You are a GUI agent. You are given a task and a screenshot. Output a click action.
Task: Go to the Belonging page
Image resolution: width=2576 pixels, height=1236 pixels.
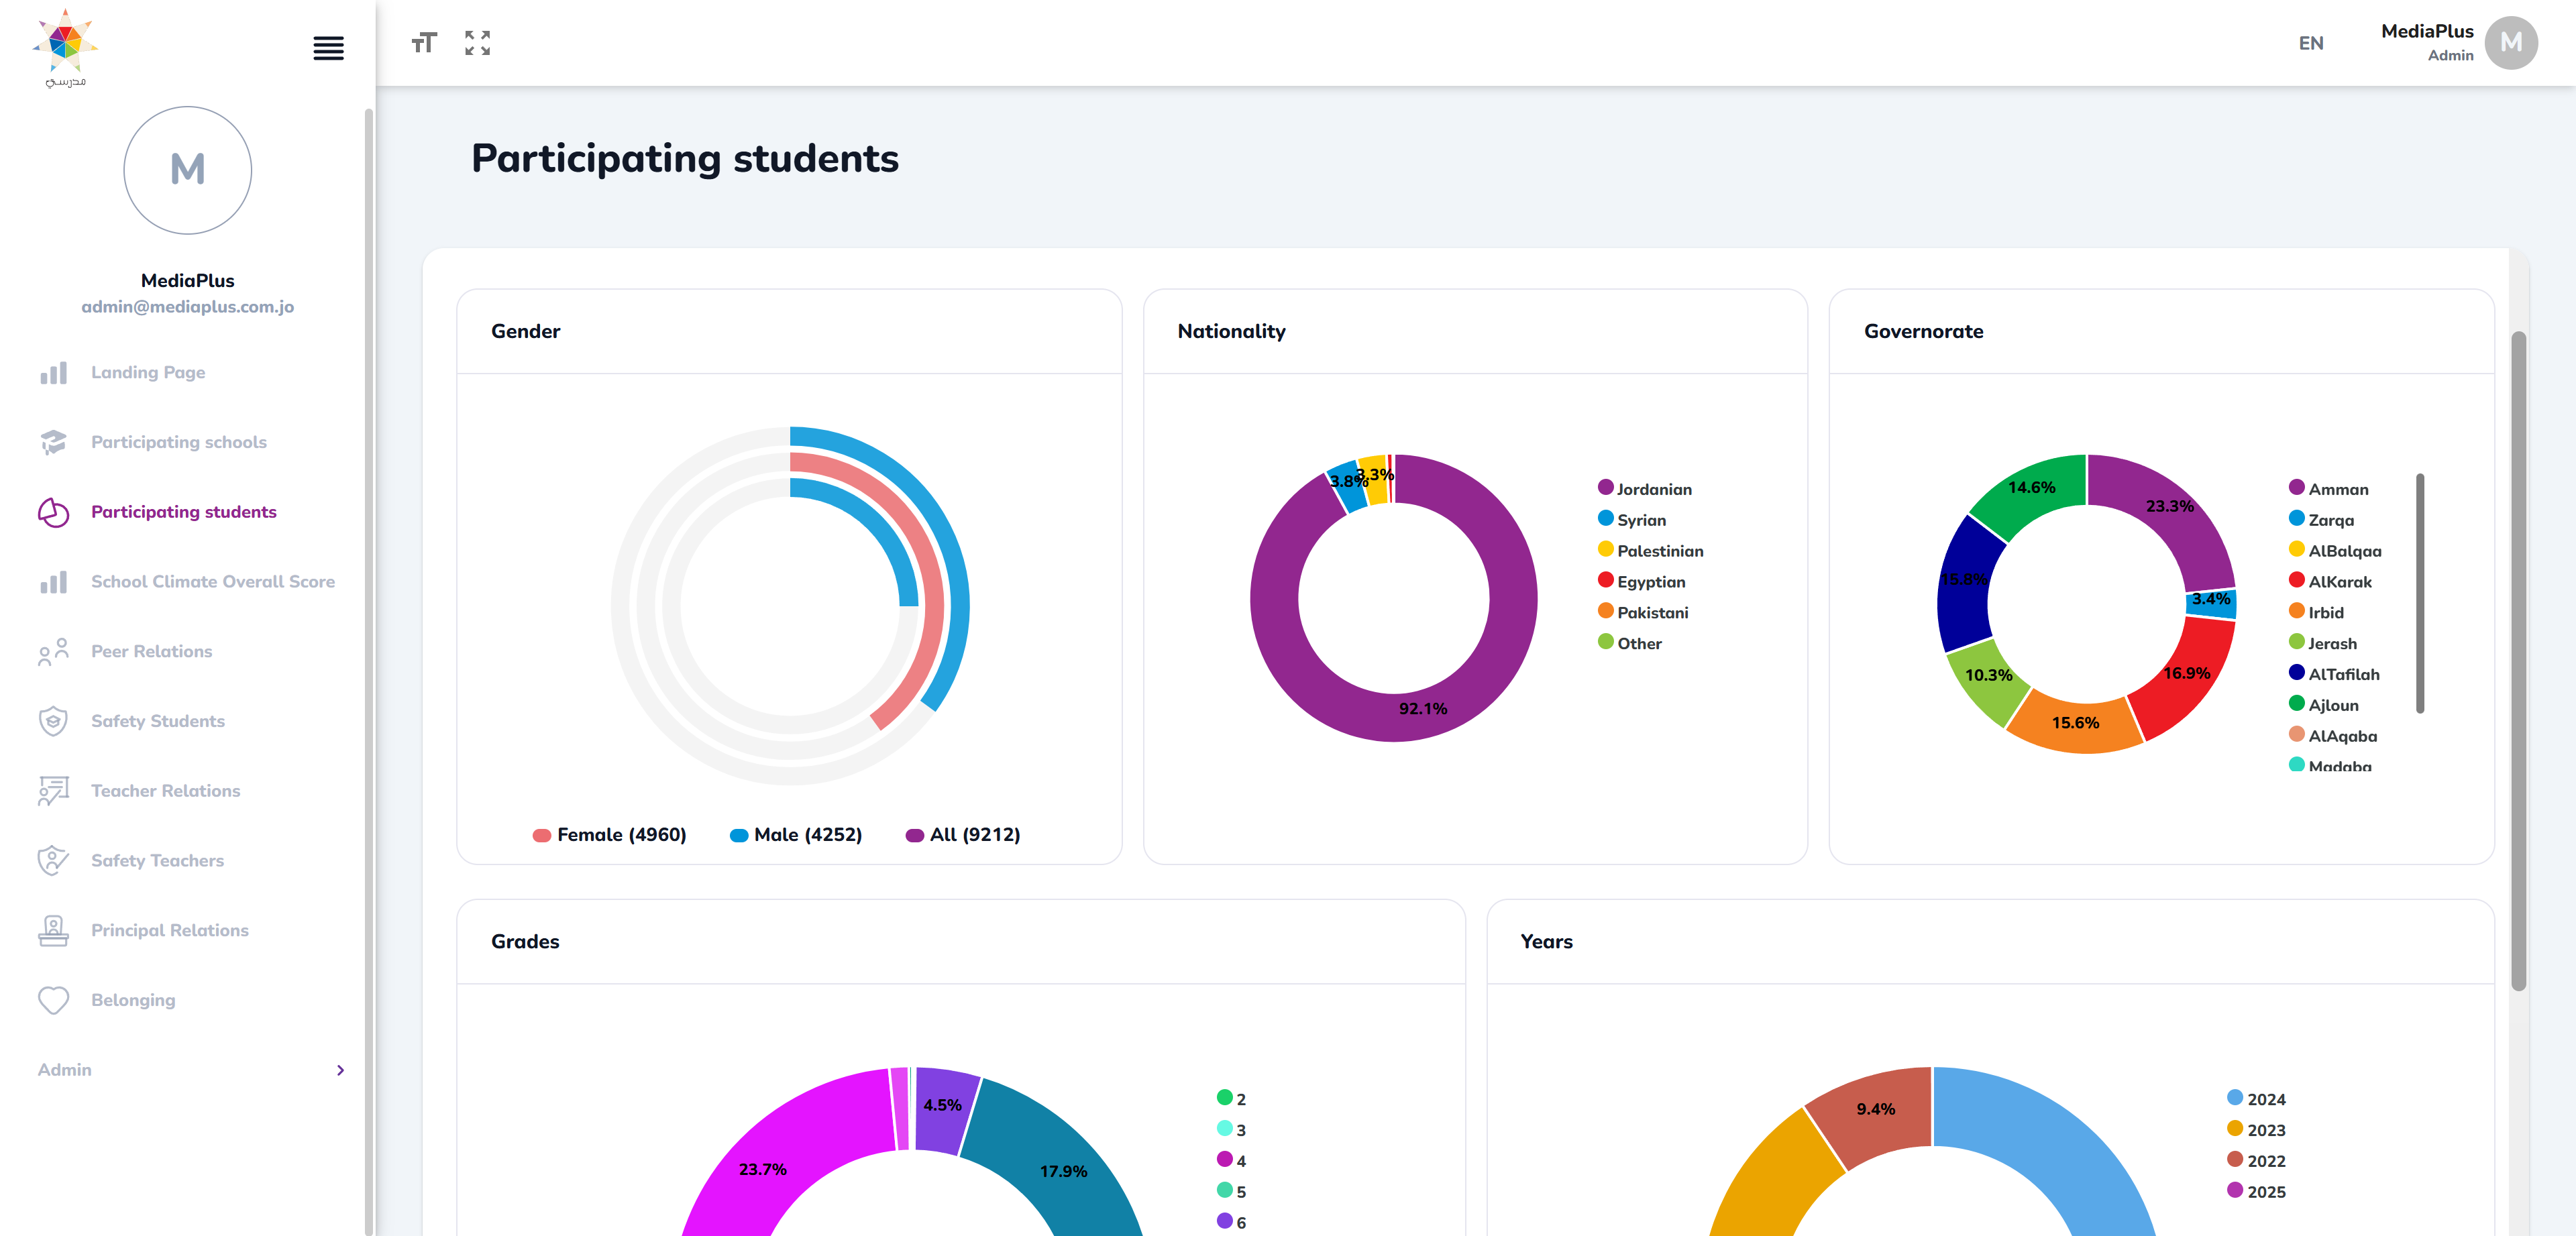click(x=133, y=1000)
